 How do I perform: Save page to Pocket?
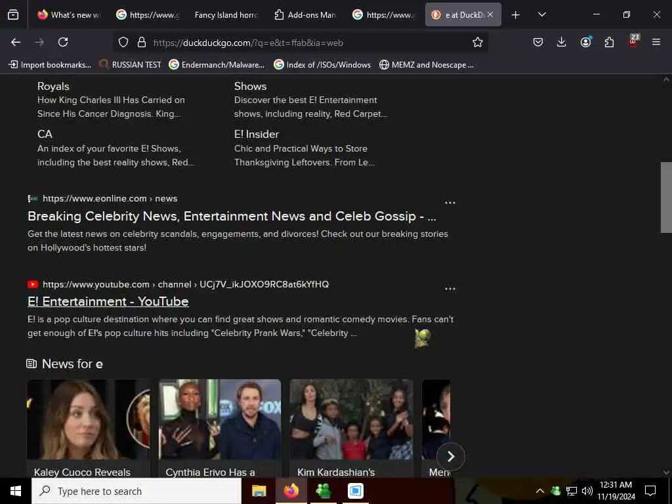pos(538,42)
